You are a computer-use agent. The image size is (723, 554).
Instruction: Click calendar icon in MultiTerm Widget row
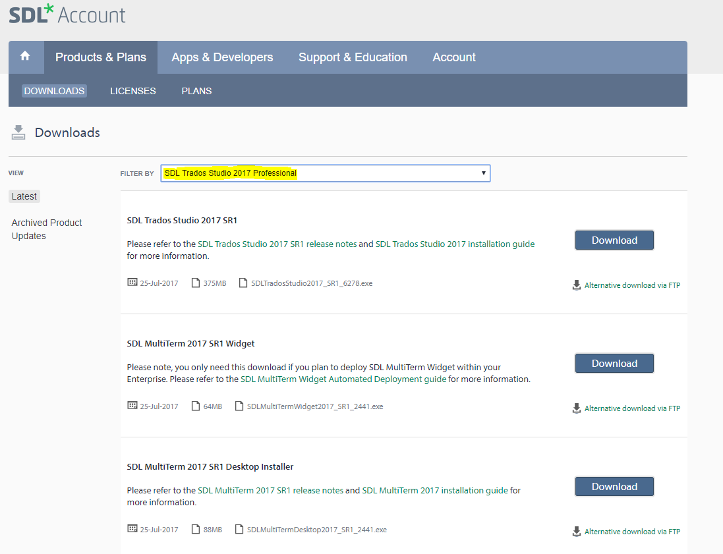[132, 405]
